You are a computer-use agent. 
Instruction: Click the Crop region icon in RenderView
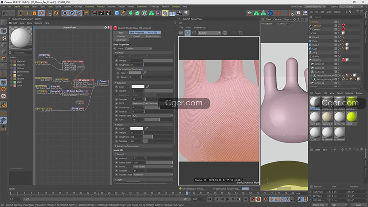click(x=240, y=33)
